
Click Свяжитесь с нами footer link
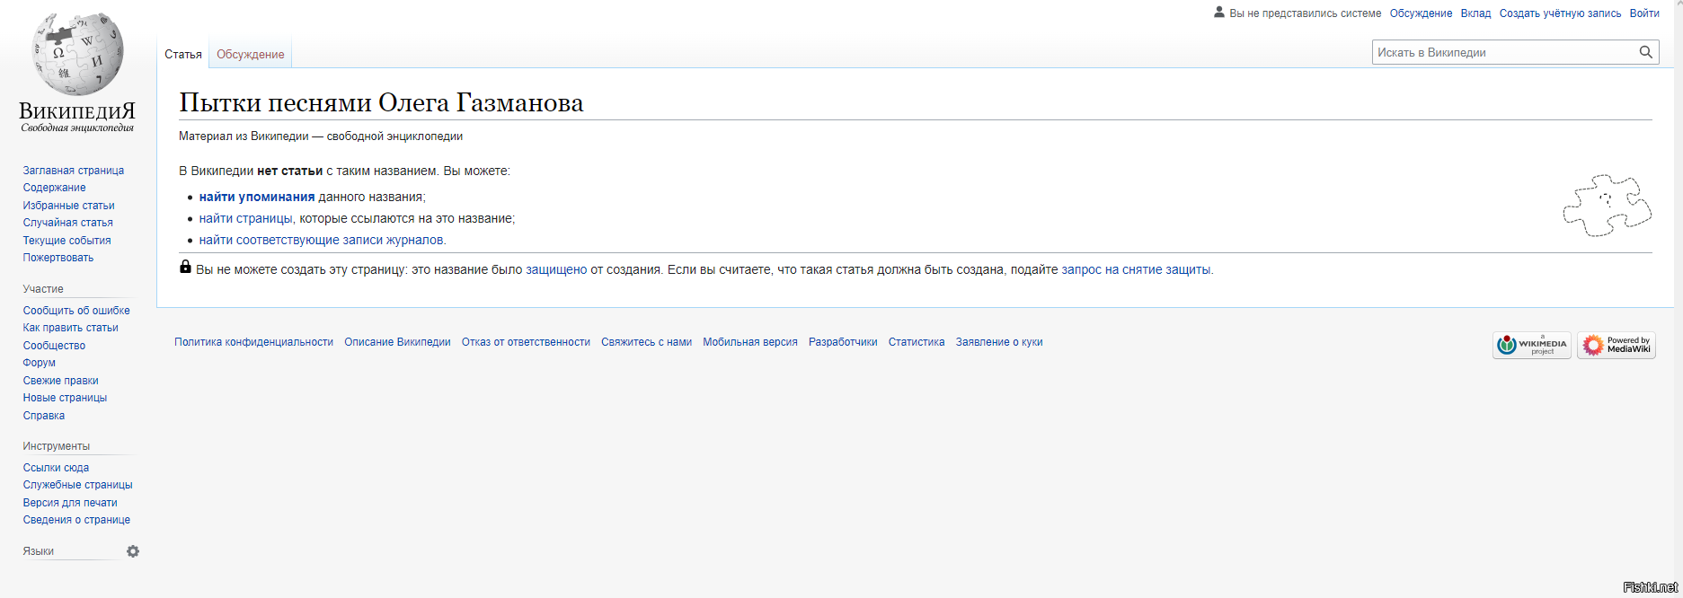[646, 342]
